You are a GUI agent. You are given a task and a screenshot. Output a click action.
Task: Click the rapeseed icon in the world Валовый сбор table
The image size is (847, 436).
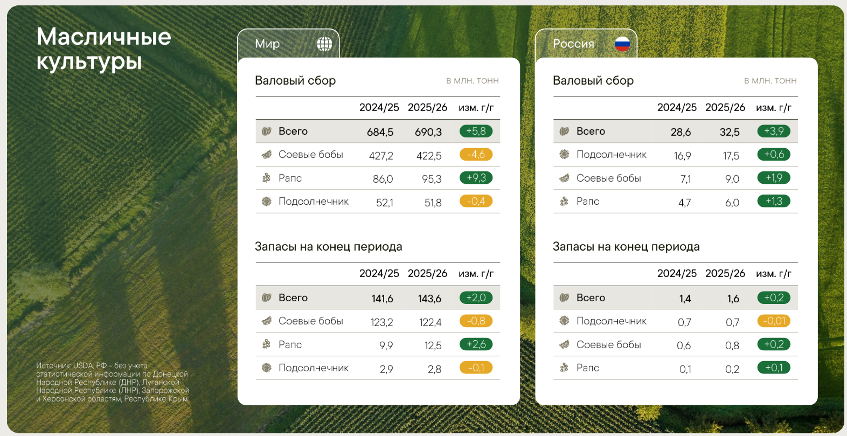[x=266, y=178]
